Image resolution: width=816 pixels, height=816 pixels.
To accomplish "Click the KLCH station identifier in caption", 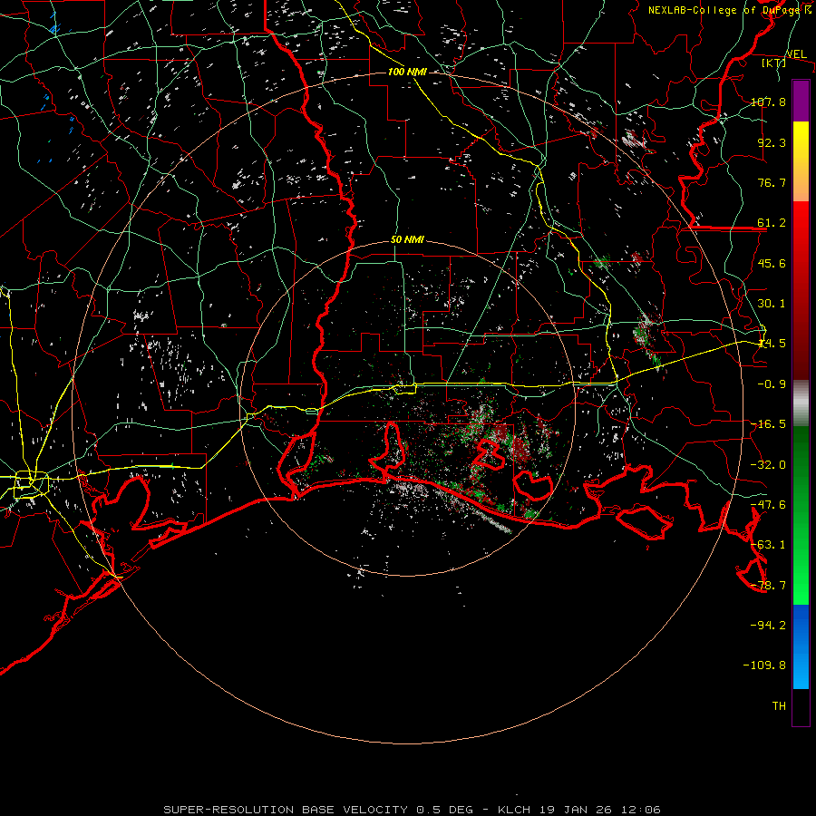I will point(512,810).
